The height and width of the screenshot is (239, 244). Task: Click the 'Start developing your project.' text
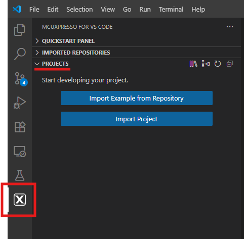85,80
